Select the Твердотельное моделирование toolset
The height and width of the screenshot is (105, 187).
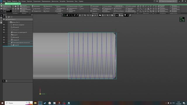(6, 6)
